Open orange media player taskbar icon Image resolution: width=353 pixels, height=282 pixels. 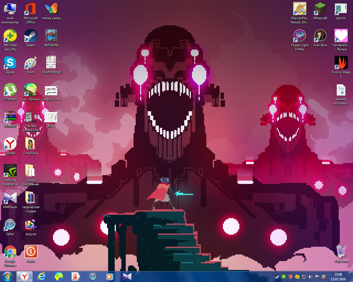pyautogui.click(x=110, y=276)
